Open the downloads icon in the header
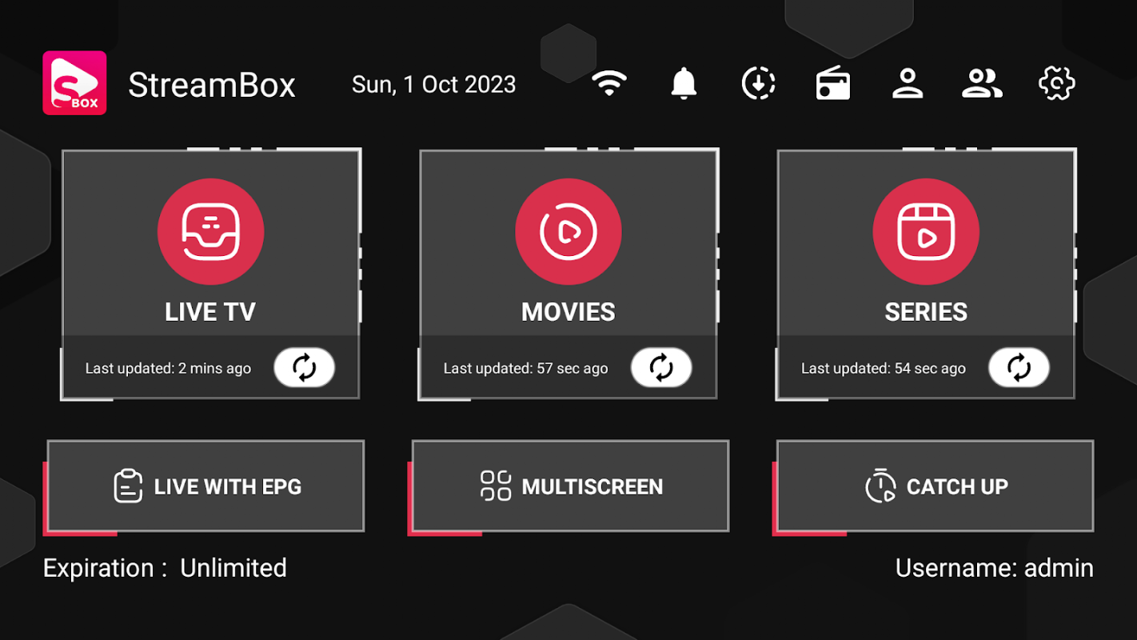Screen dimensions: 1137x640 click(x=758, y=83)
